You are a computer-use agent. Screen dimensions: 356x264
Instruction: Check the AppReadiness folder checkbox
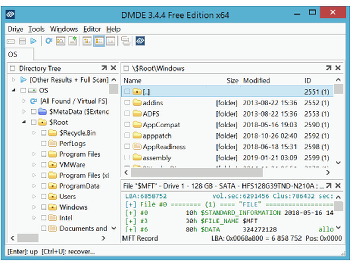coord(127,147)
